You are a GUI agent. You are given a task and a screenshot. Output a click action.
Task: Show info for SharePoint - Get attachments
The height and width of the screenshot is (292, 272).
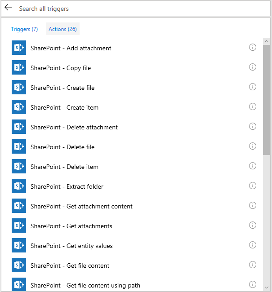pyautogui.click(x=253, y=225)
